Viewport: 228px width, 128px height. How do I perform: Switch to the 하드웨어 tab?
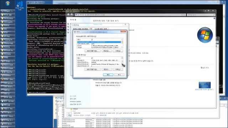tap(85, 29)
